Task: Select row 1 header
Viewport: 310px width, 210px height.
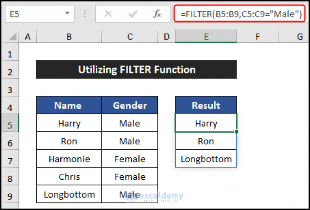Action: [x=10, y=52]
